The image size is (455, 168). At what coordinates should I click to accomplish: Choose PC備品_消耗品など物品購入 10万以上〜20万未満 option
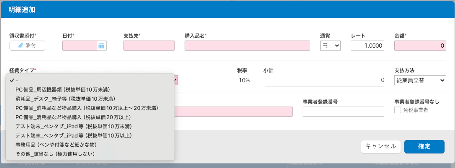(86, 108)
